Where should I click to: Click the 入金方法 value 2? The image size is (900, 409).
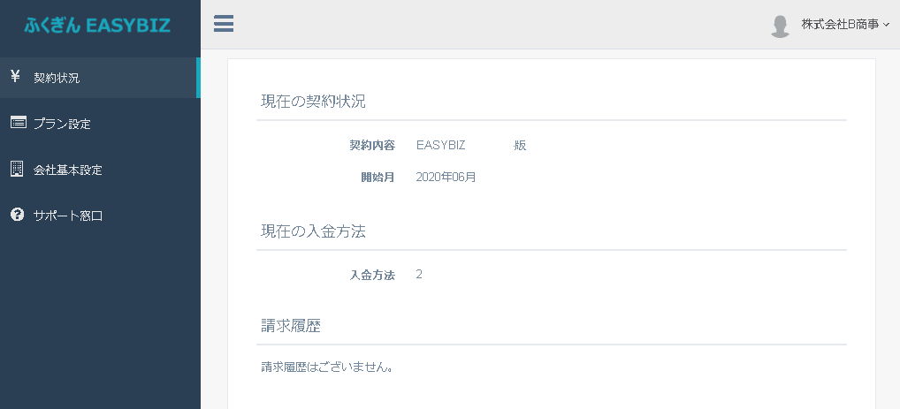point(419,274)
